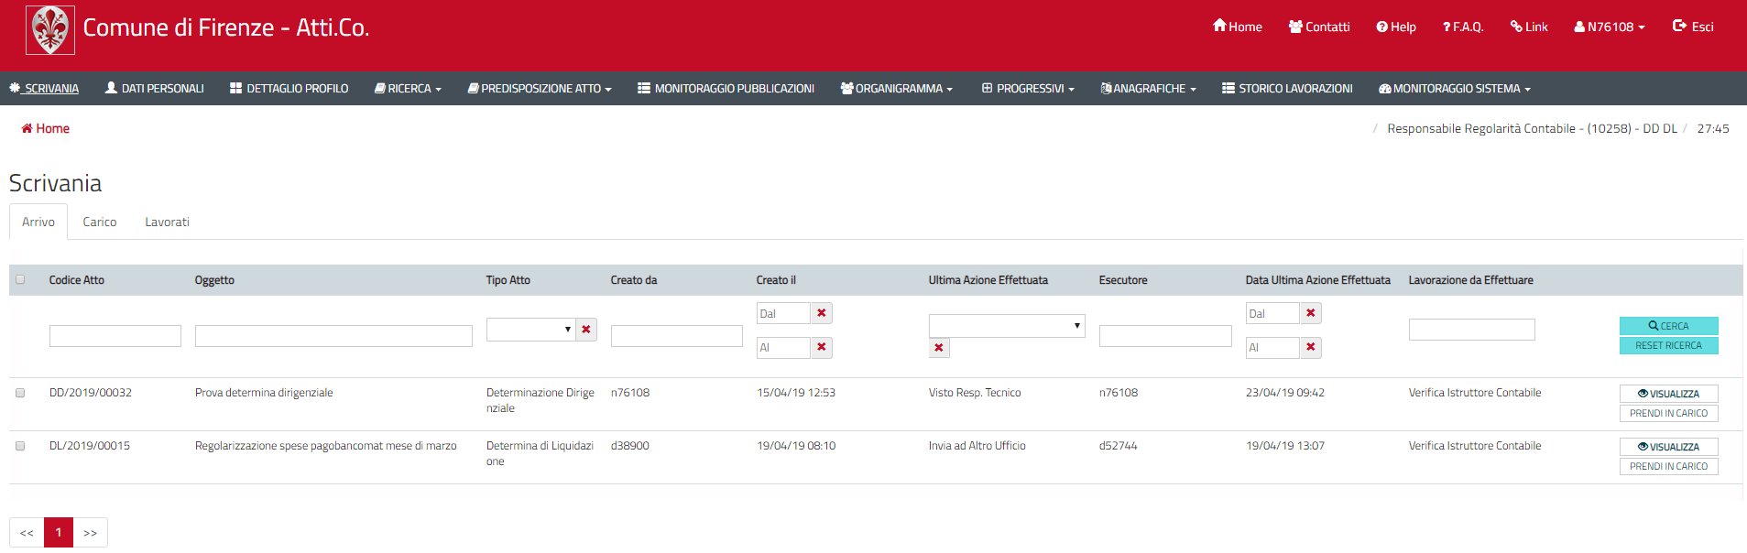Open the Predisposizione Atto menu
The height and width of the screenshot is (553, 1747).
click(x=540, y=89)
